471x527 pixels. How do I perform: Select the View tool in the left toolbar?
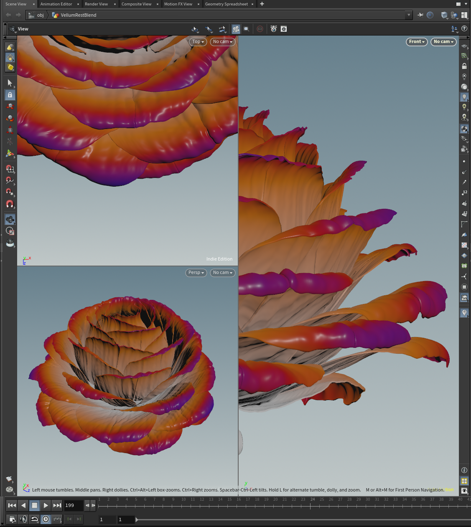point(10,219)
